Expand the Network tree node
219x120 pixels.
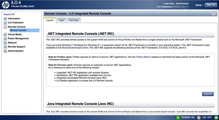point(5,43)
